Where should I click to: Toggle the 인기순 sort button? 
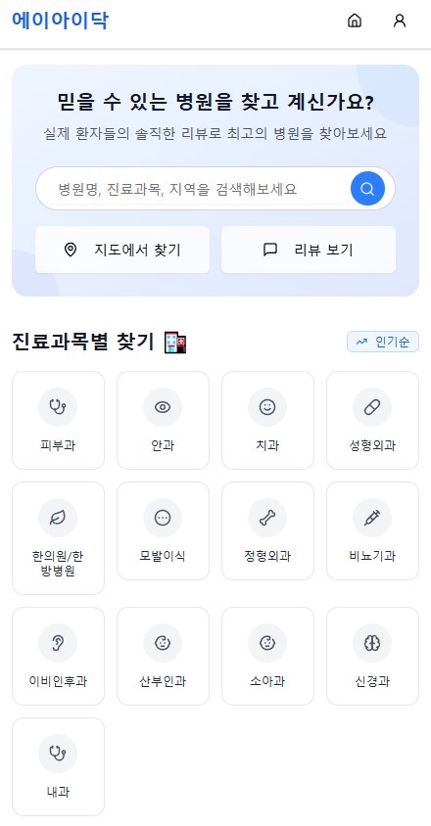tap(382, 342)
